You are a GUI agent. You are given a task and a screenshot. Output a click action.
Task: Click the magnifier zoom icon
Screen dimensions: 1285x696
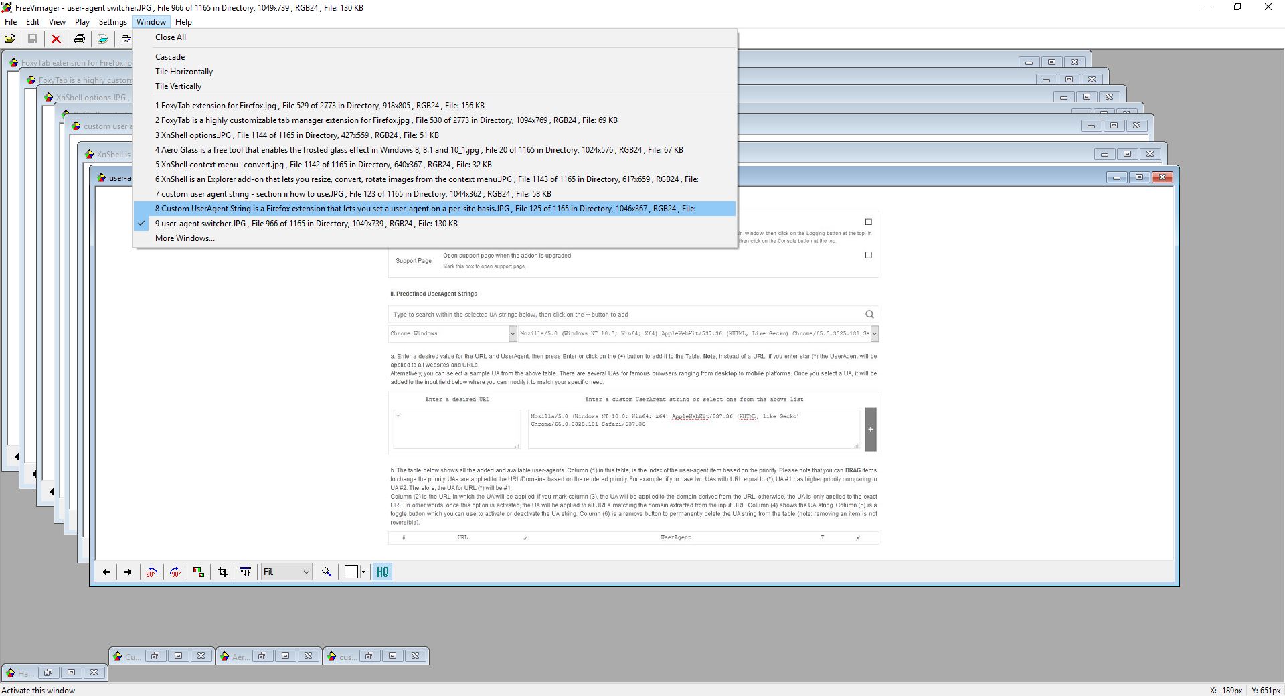[x=327, y=572]
